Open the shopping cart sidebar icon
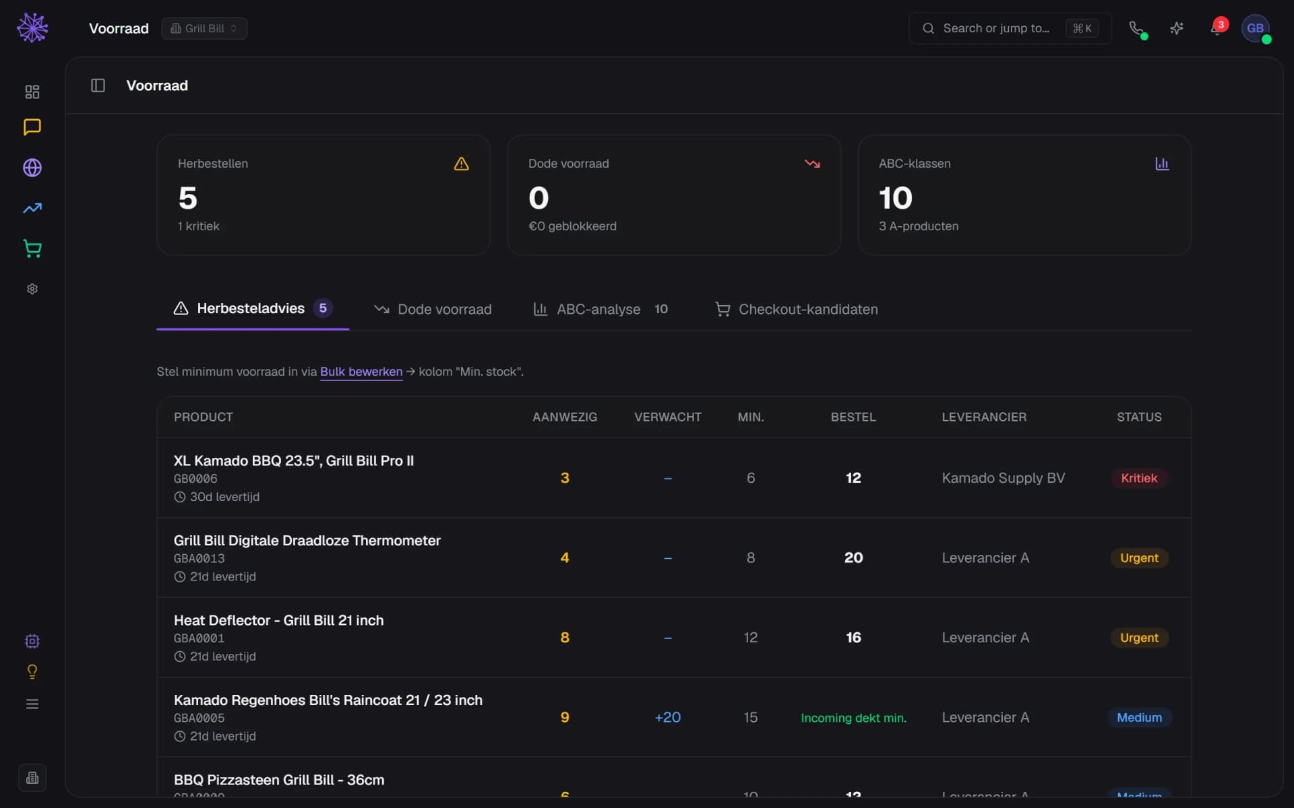 pyautogui.click(x=32, y=248)
